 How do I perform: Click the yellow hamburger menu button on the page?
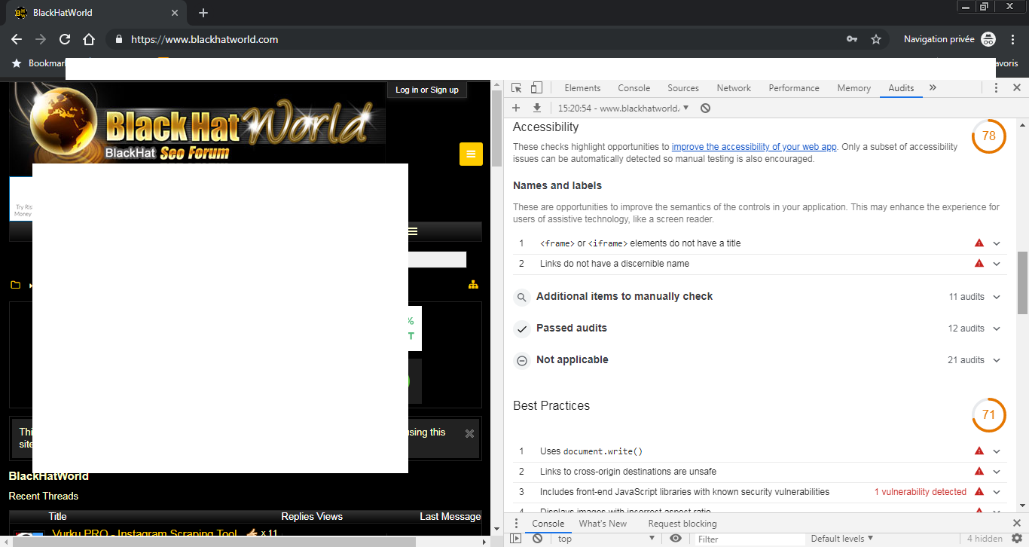coord(471,154)
